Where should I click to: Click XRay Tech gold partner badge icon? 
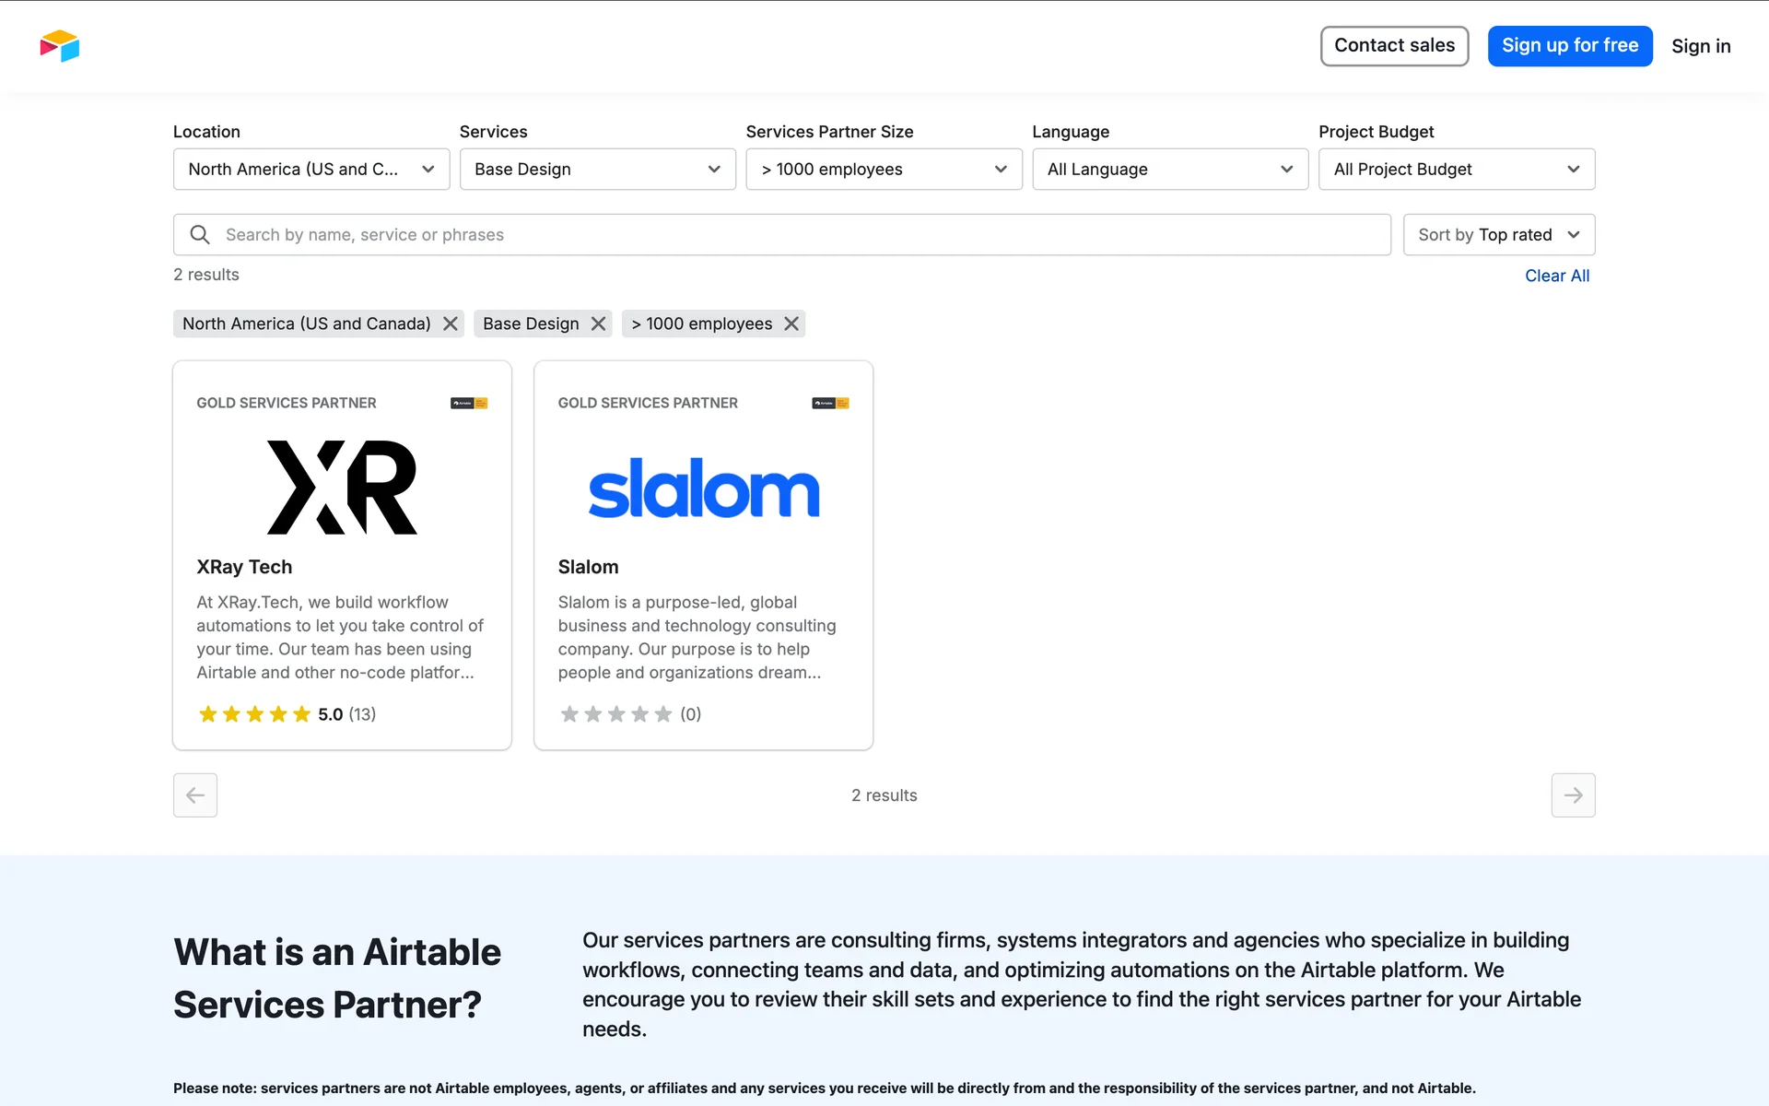469,403
